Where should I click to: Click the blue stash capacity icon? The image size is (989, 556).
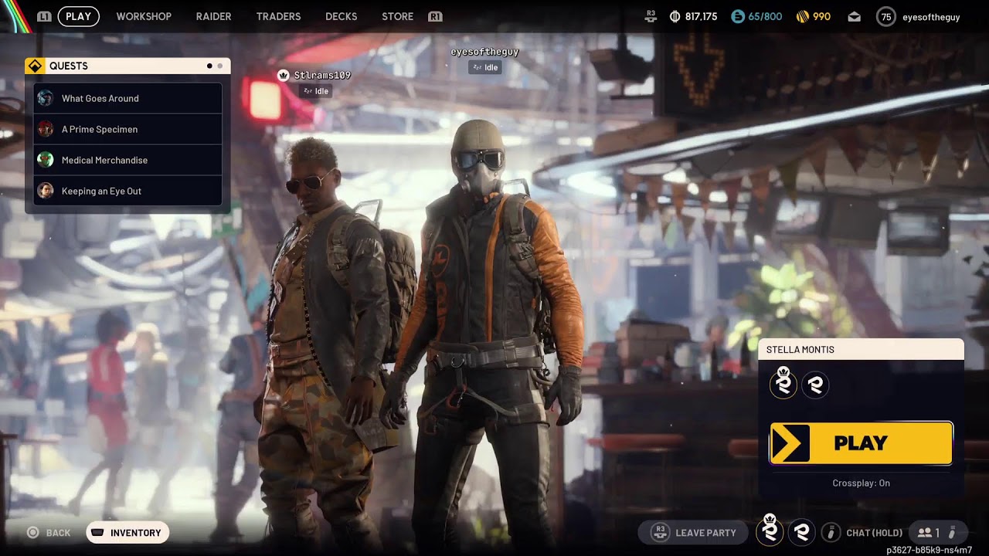pyautogui.click(x=737, y=16)
